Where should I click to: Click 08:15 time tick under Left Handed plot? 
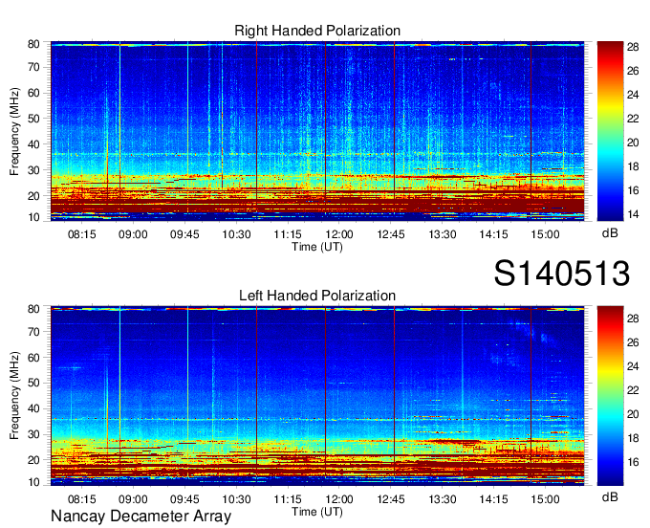pyautogui.click(x=81, y=499)
